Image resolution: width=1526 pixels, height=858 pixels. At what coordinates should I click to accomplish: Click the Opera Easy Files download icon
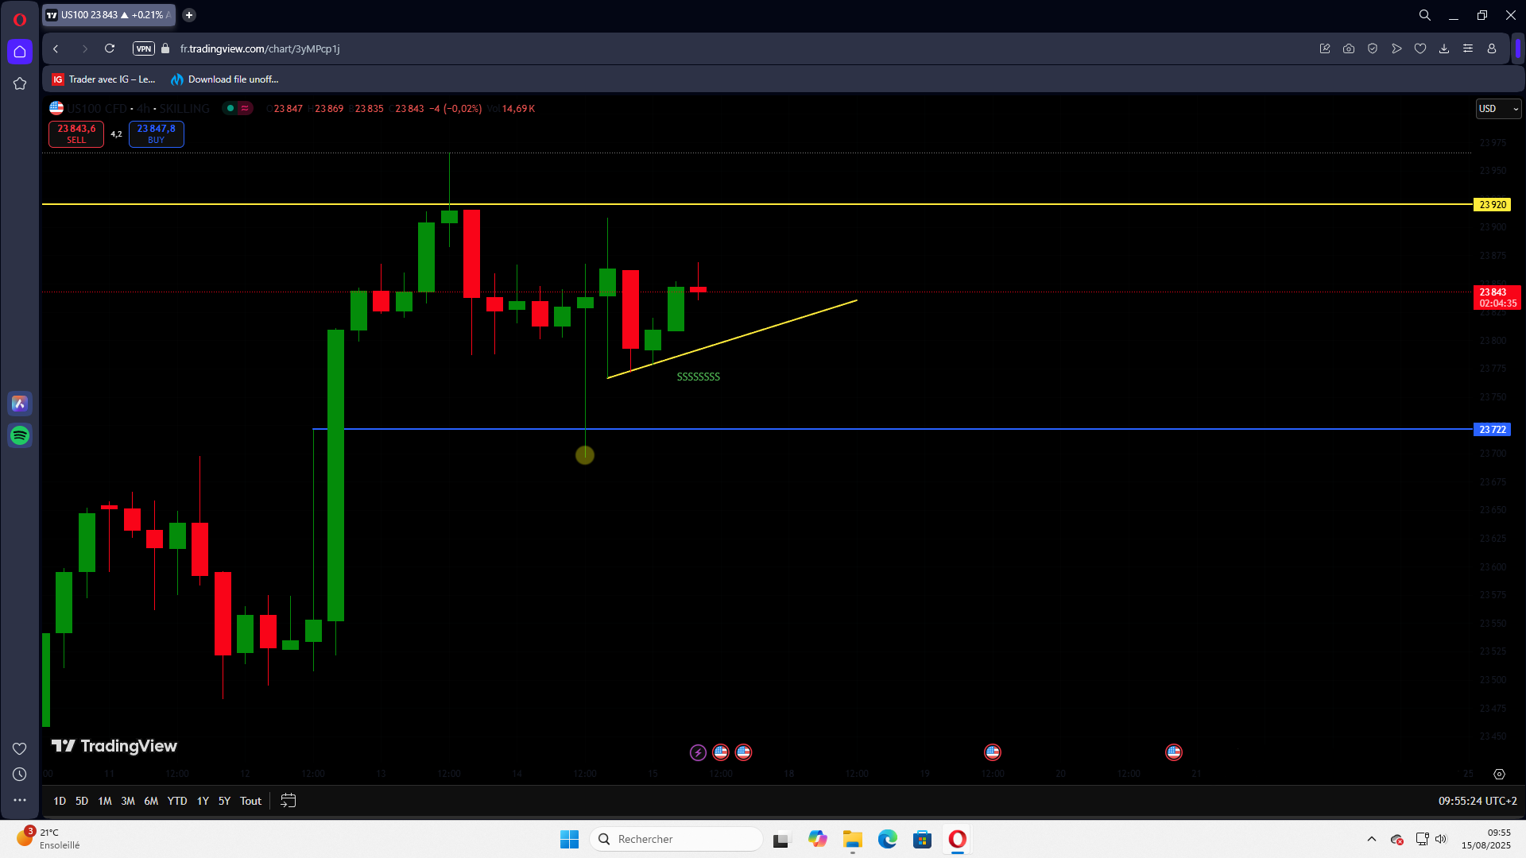point(1444,48)
